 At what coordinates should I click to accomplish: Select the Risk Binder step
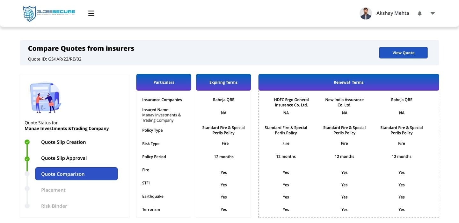pos(54,206)
